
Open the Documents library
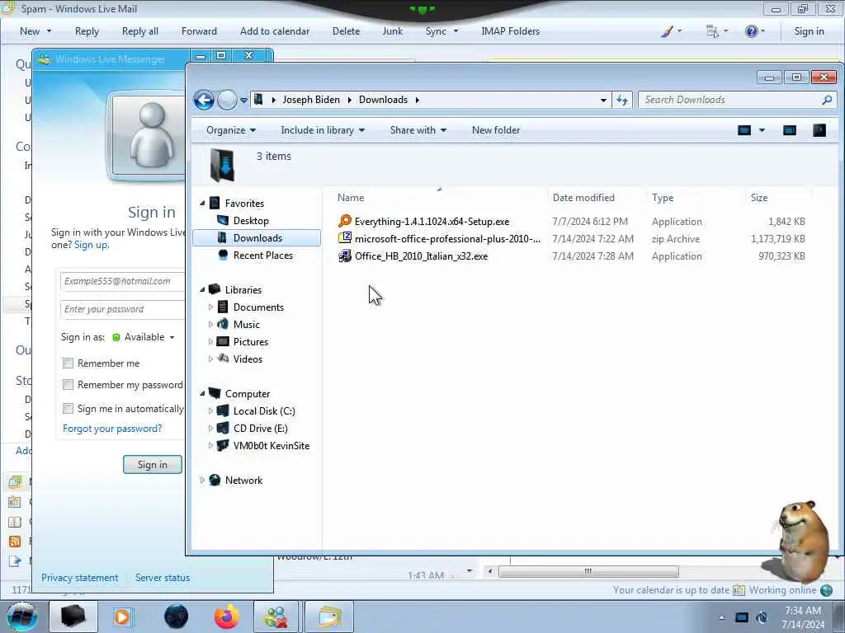tap(258, 307)
